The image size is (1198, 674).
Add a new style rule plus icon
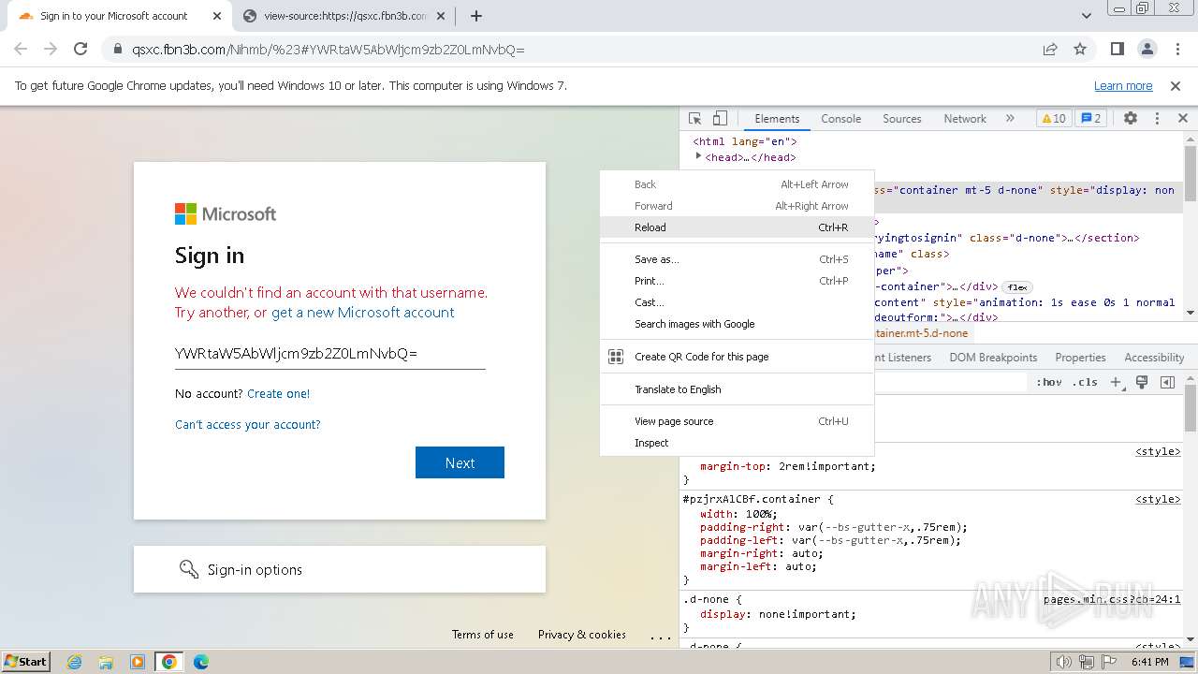click(1116, 382)
